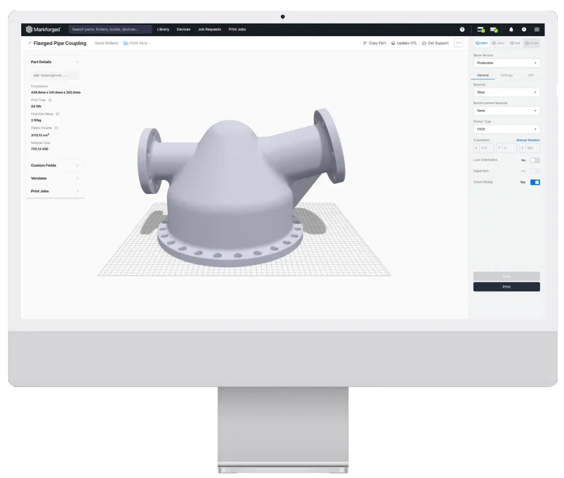Open the Material dropdown showing Onyx
Screen dimensions: 564x478
506,92
